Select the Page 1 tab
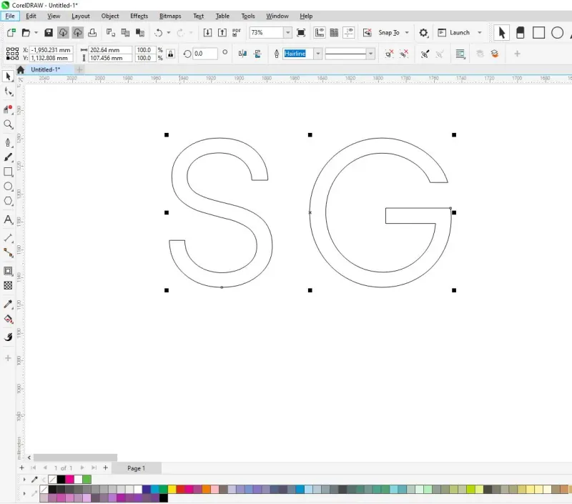Image resolution: width=572 pixels, height=504 pixels. pyautogui.click(x=136, y=468)
